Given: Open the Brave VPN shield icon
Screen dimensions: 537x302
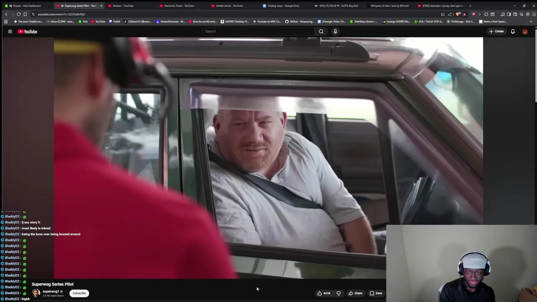Looking at the screenshot, I should [x=528, y=14].
